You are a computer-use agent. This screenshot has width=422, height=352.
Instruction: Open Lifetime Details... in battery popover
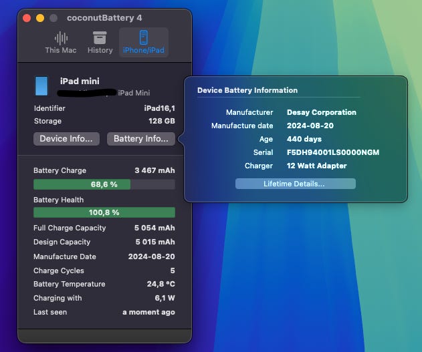(295, 184)
